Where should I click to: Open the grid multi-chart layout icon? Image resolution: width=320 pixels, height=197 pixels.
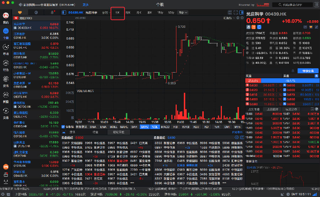click(230, 12)
